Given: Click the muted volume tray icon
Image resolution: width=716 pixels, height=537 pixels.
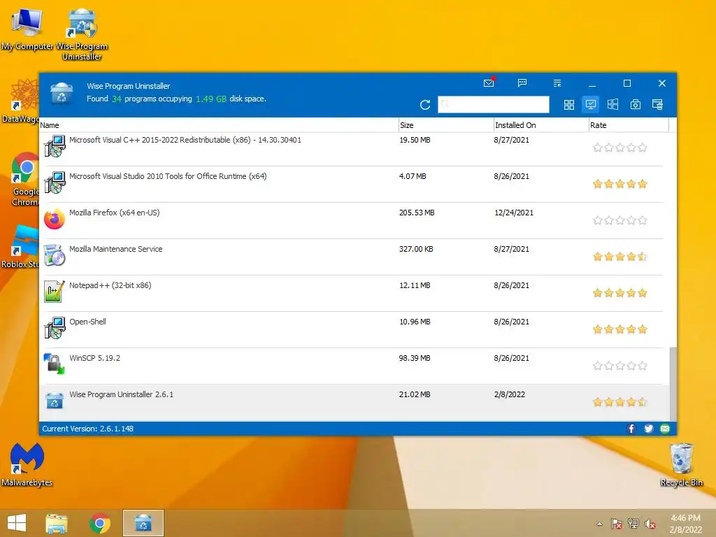Looking at the screenshot, I should [x=650, y=524].
